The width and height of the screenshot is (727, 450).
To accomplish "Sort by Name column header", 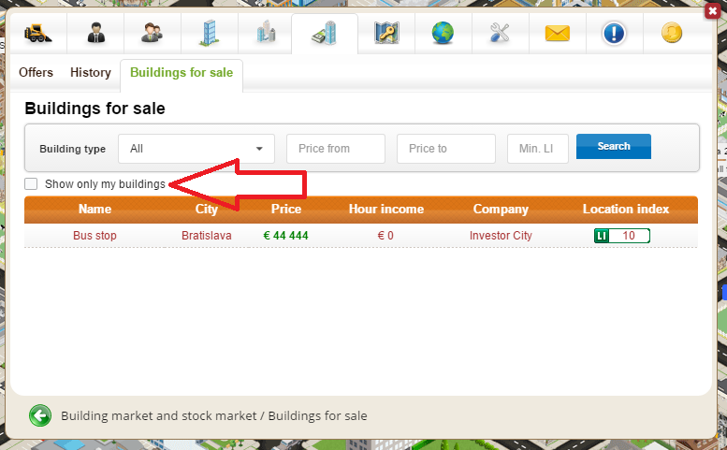I will click(x=95, y=209).
